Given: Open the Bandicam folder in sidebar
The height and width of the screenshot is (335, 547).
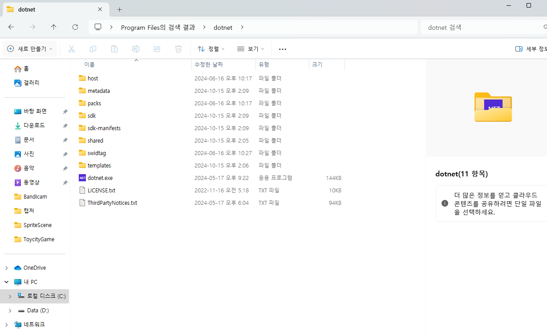Looking at the screenshot, I should (34, 196).
